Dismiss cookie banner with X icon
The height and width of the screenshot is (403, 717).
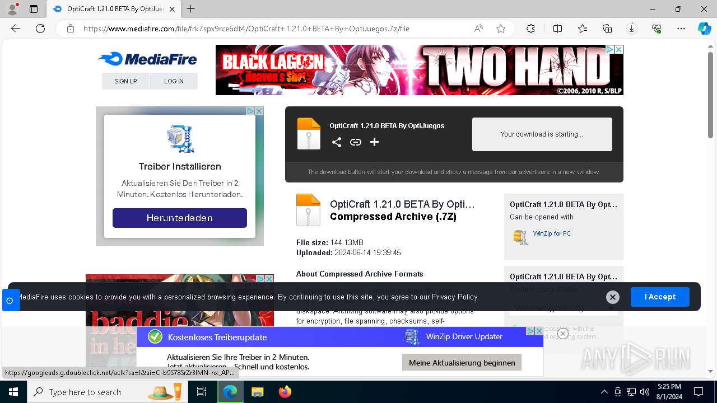613,297
